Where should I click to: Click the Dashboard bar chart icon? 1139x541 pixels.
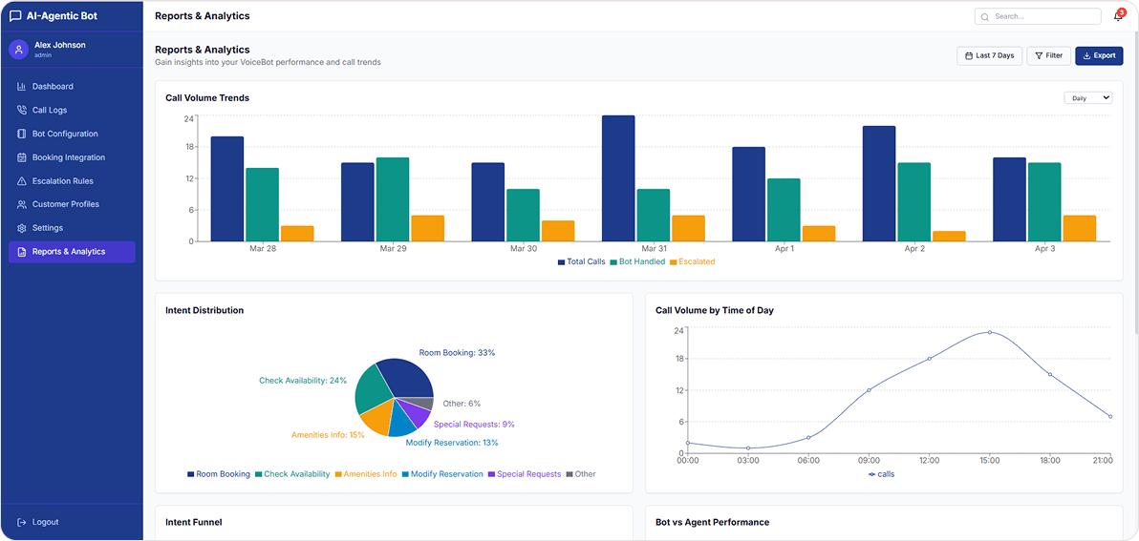[22, 87]
